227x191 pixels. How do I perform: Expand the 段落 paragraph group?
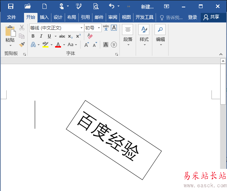coord(128,35)
